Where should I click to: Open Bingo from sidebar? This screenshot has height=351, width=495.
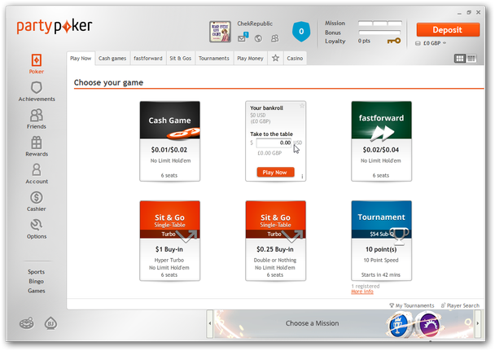(x=36, y=281)
